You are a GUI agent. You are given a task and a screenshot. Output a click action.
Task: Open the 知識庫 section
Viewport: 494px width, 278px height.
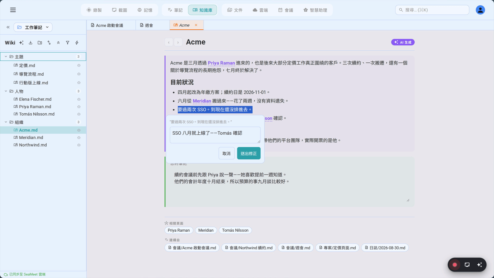click(x=203, y=10)
